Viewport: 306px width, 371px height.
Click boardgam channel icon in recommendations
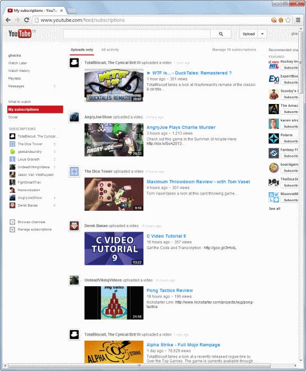pyautogui.click(x=273, y=168)
